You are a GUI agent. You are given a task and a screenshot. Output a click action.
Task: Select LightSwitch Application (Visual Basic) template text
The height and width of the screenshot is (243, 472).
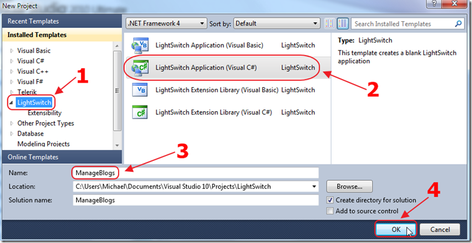click(209, 46)
